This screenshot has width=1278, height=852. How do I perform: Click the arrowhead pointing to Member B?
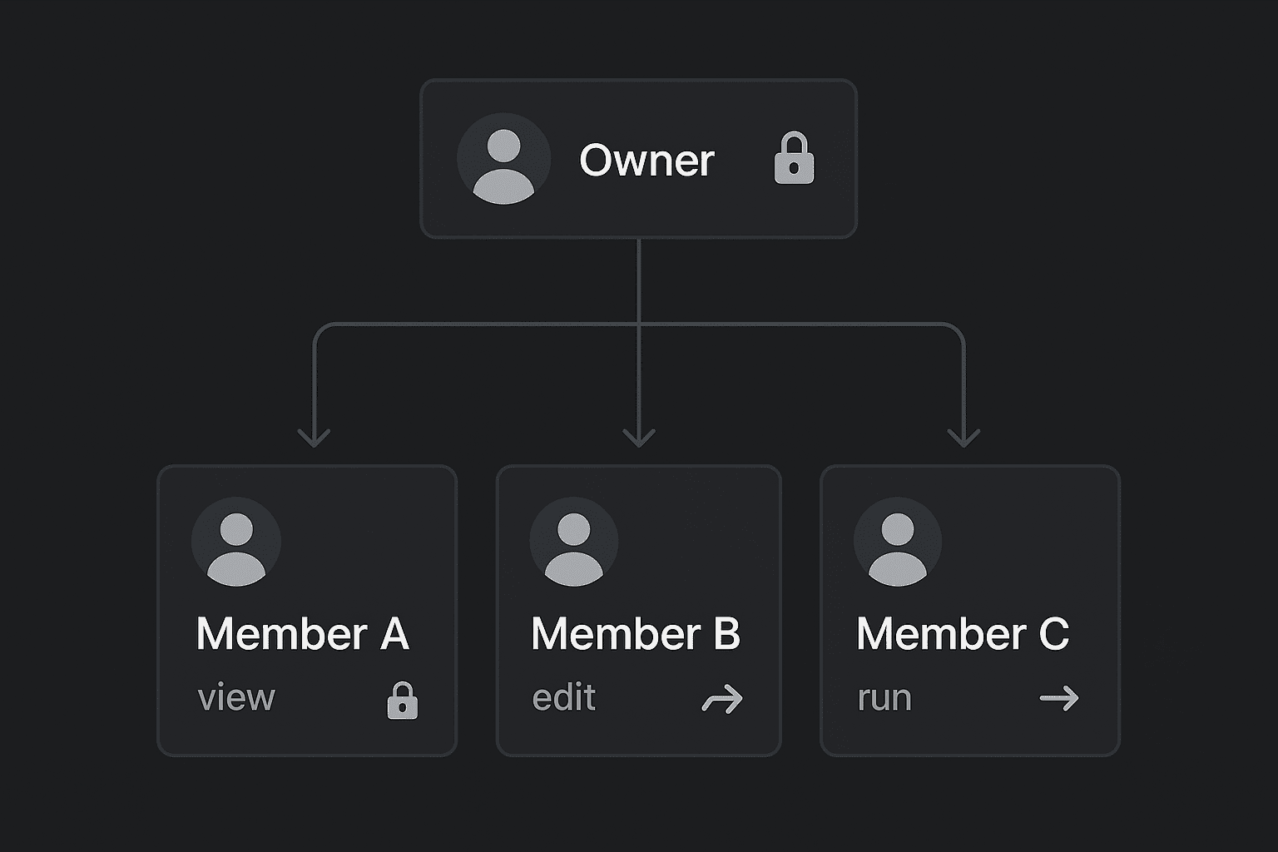click(639, 438)
